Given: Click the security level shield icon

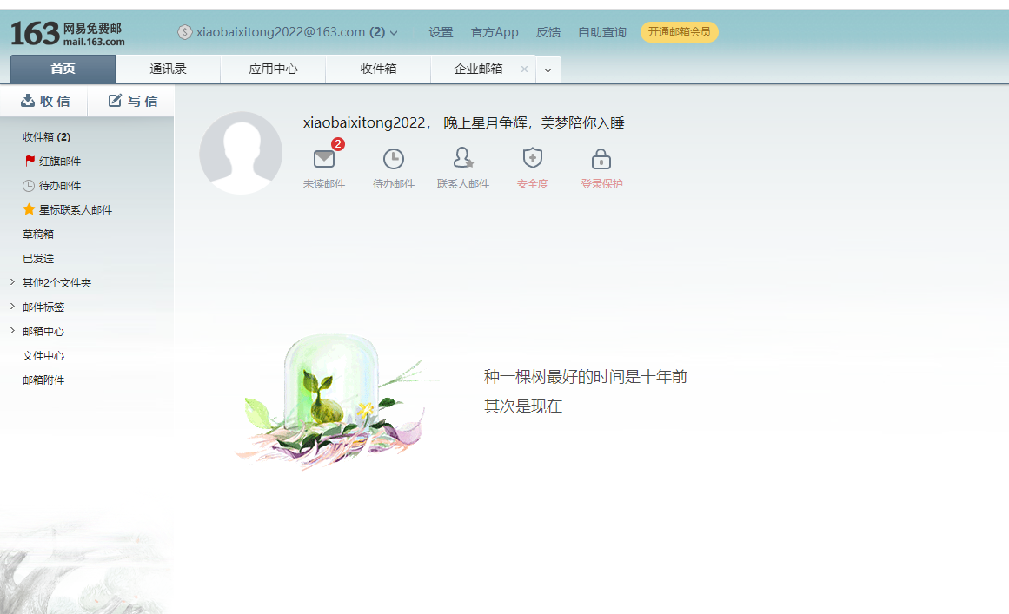Looking at the screenshot, I should point(532,159).
